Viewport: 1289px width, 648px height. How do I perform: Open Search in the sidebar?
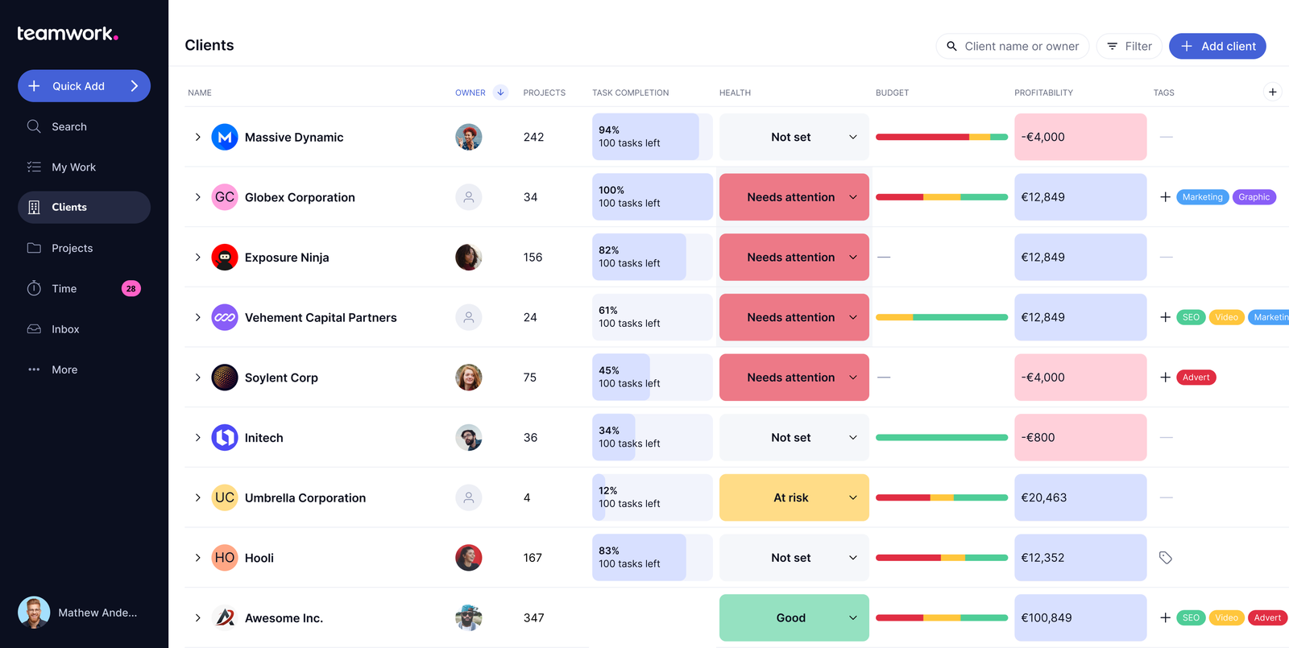[84, 126]
